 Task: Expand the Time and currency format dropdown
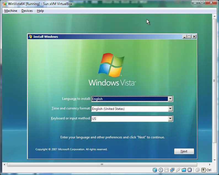tap(170, 109)
